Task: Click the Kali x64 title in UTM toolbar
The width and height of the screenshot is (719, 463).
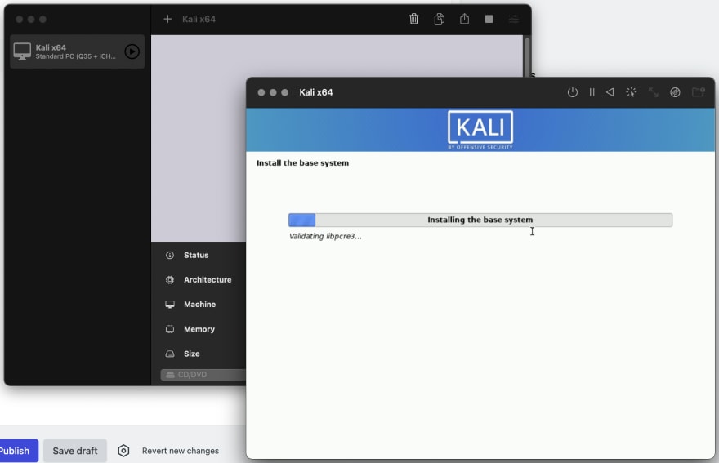Action: (199, 20)
